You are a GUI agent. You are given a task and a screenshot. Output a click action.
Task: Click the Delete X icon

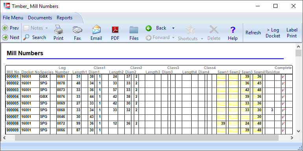214,30
